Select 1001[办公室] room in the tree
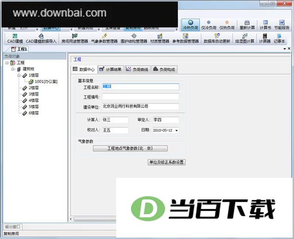 pyautogui.click(x=46, y=82)
